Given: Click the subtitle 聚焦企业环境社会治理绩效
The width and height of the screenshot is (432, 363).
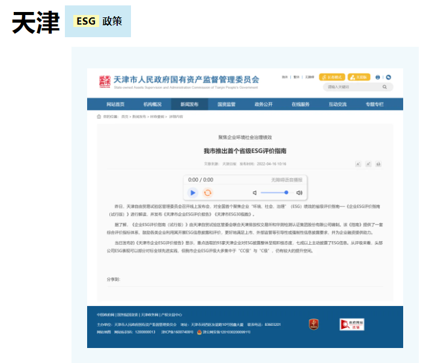Looking at the screenshot, I should coord(245,137).
